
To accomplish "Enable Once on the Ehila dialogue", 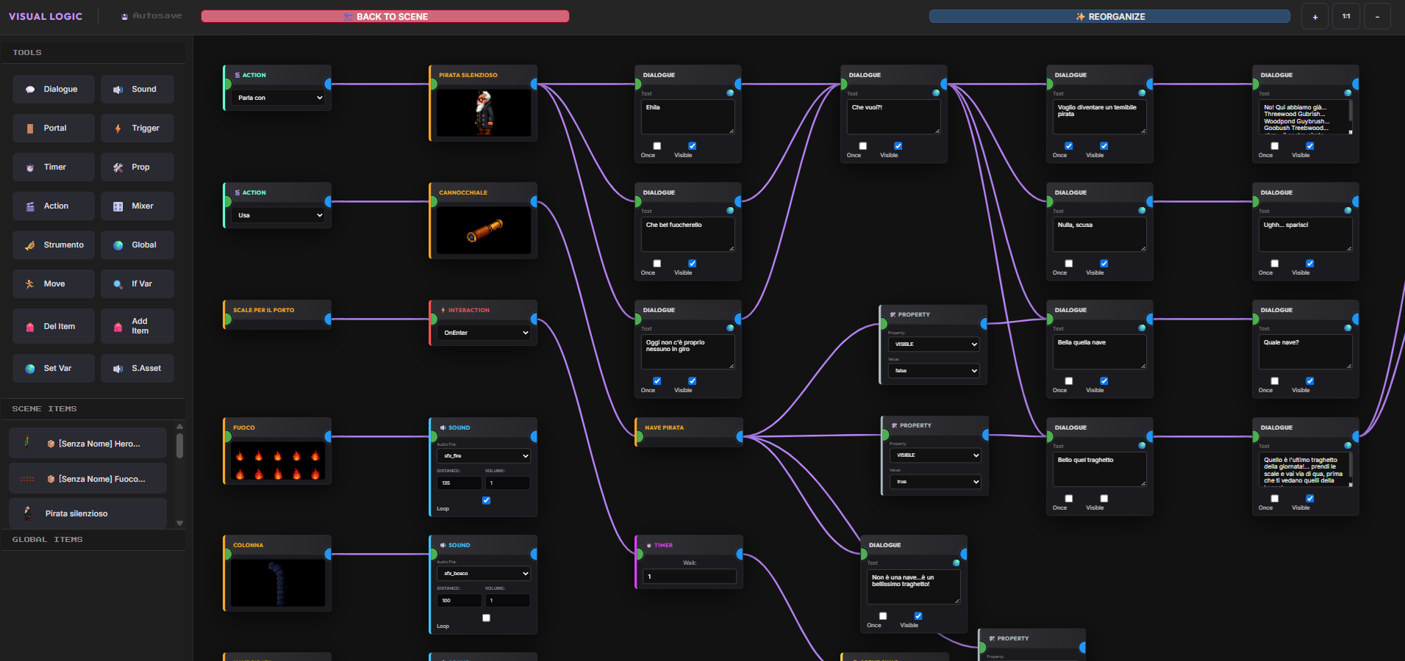I will point(657,146).
